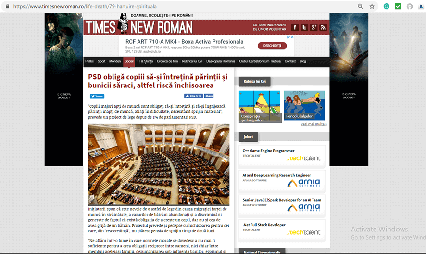Viewport: 426px width, 254px height.
Task: Open the zoom magnifier icon in the address bar
Action: click(360, 6)
